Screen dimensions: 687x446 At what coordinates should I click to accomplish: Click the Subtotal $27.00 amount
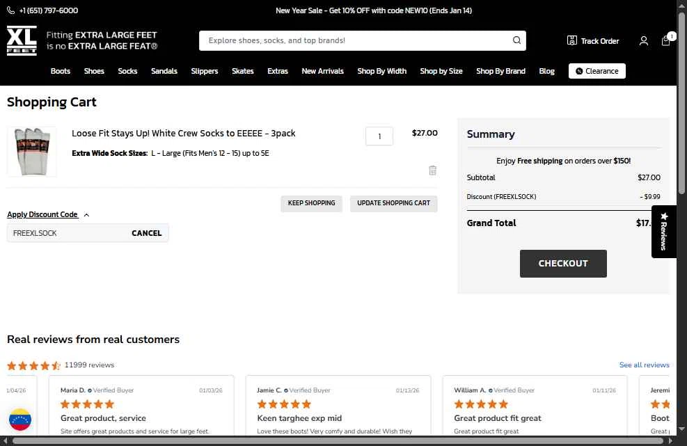(x=649, y=177)
